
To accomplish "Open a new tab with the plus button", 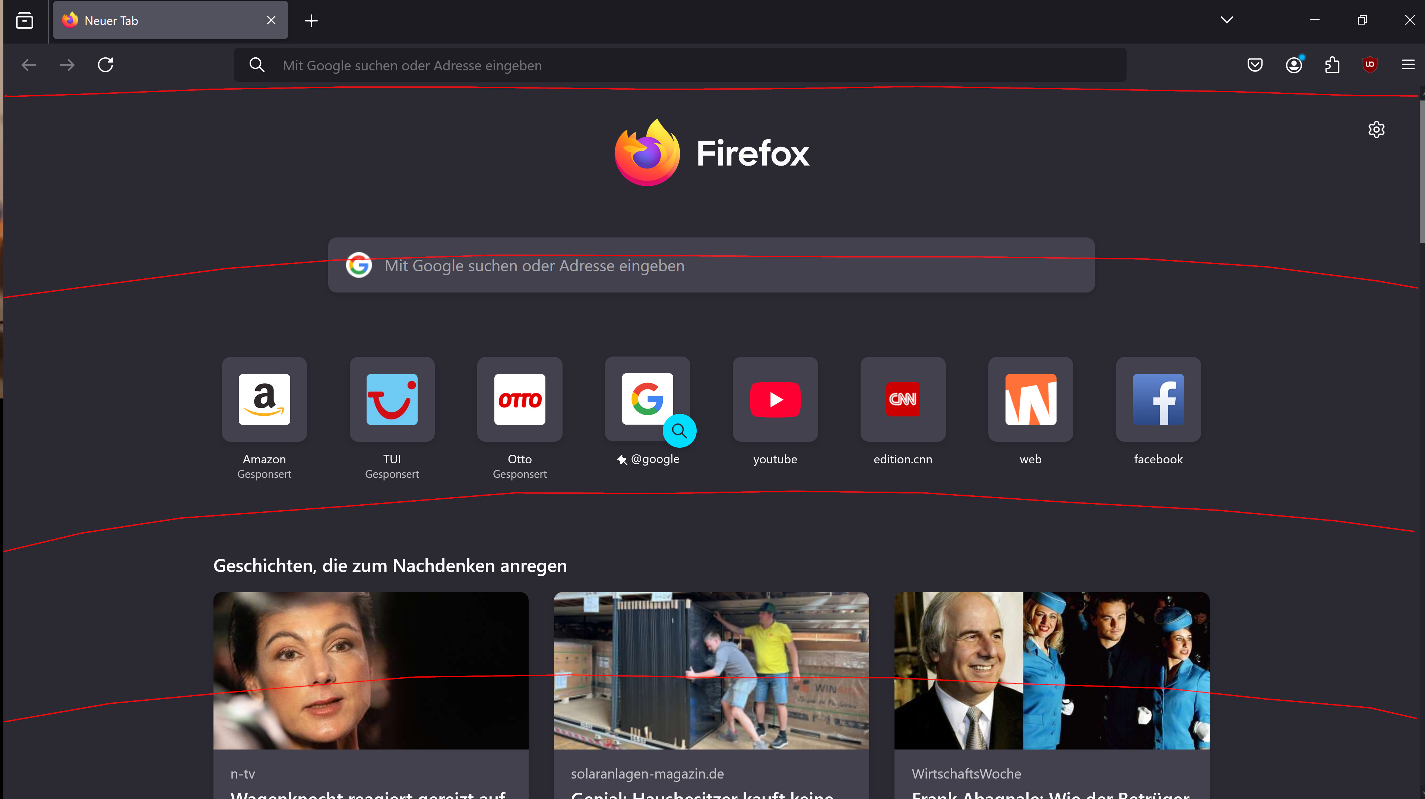I will (x=311, y=21).
